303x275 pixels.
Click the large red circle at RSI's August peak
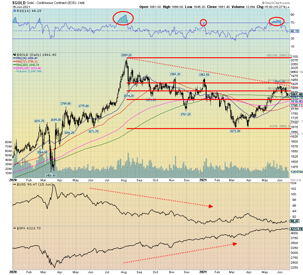[123, 19]
